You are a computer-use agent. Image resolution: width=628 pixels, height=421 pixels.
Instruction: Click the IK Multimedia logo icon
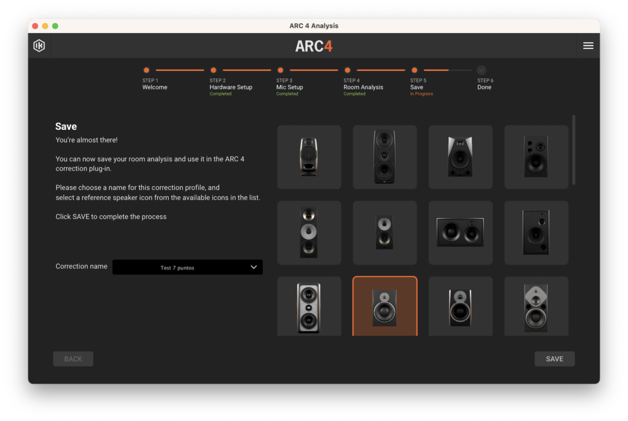(x=39, y=46)
